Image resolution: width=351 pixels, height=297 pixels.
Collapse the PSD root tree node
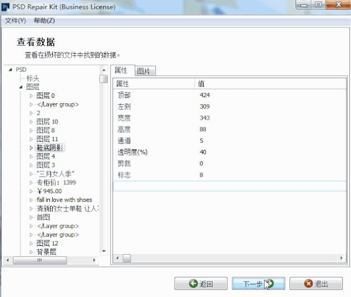coord(11,70)
